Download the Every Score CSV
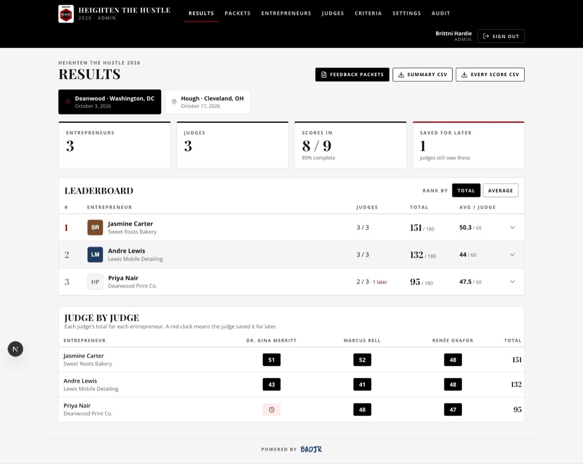 tap(490, 75)
